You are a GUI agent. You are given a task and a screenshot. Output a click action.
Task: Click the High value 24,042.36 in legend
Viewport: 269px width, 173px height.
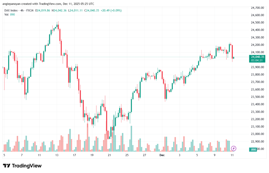60,10
